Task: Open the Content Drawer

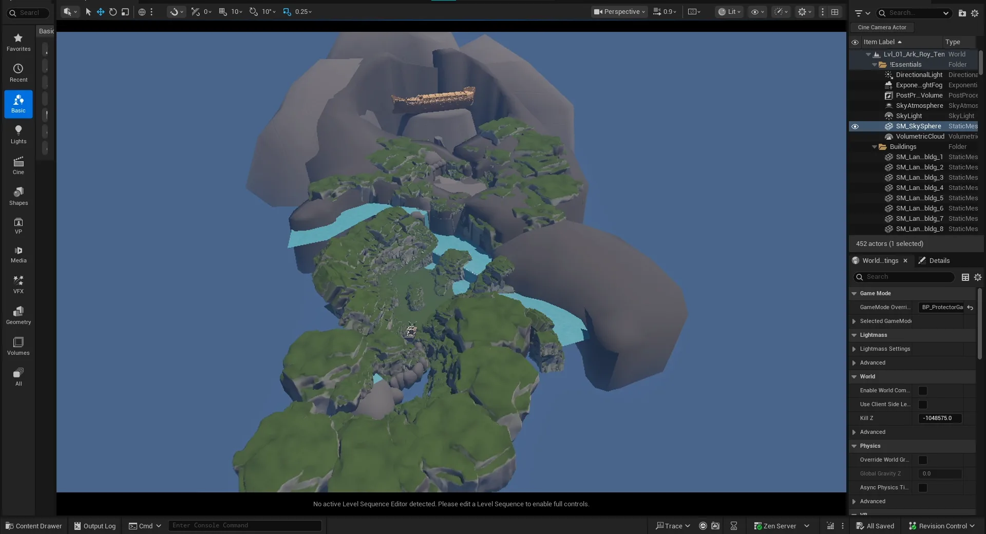Action: pos(33,526)
